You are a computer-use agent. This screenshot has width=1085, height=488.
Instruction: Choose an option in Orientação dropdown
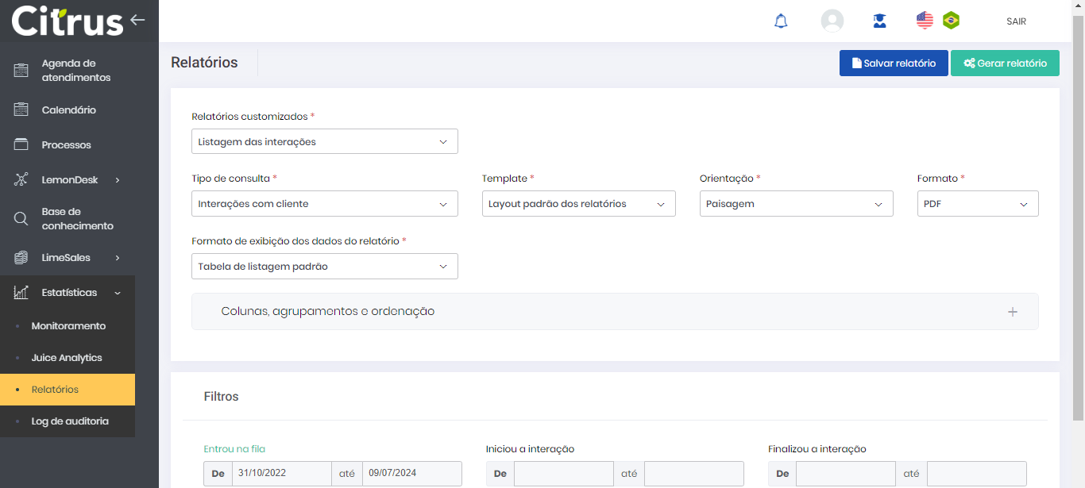pyautogui.click(x=796, y=204)
